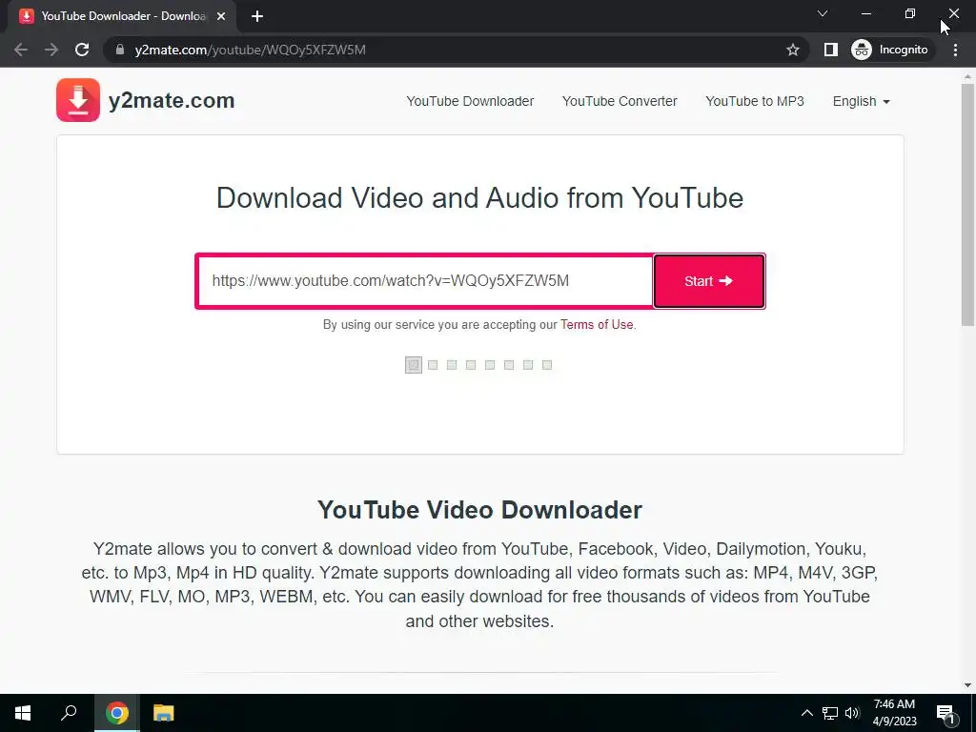Open tab search chevron in title bar
The height and width of the screenshot is (732, 976).
(823, 13)
